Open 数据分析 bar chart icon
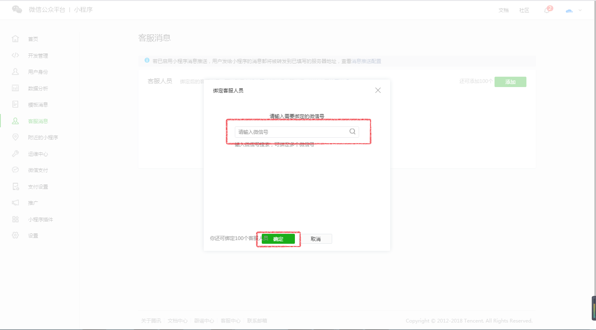This screenshot has width=596, height=330. pyautogui.click(x=15, y=88)
